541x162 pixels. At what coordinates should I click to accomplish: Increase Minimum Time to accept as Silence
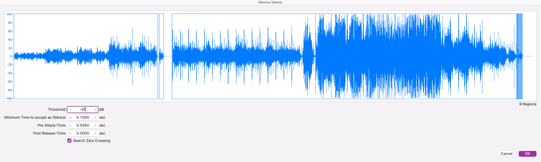(95, 118)
